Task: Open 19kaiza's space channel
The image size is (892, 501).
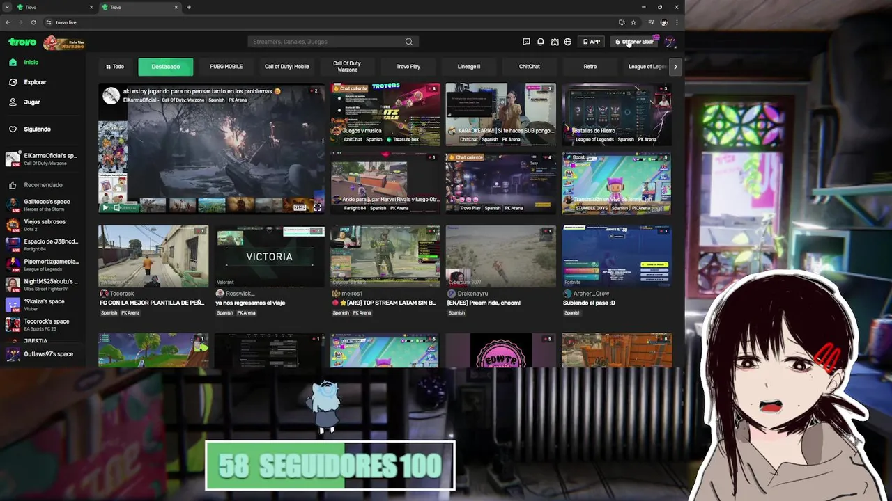Action: coord(42,305)
